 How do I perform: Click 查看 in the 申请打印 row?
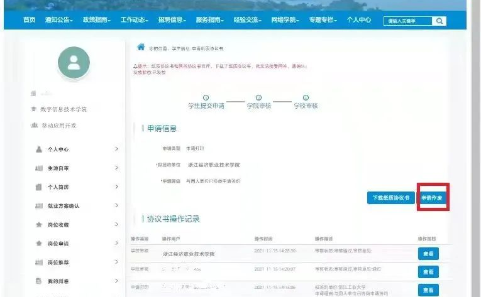(428, 290)
